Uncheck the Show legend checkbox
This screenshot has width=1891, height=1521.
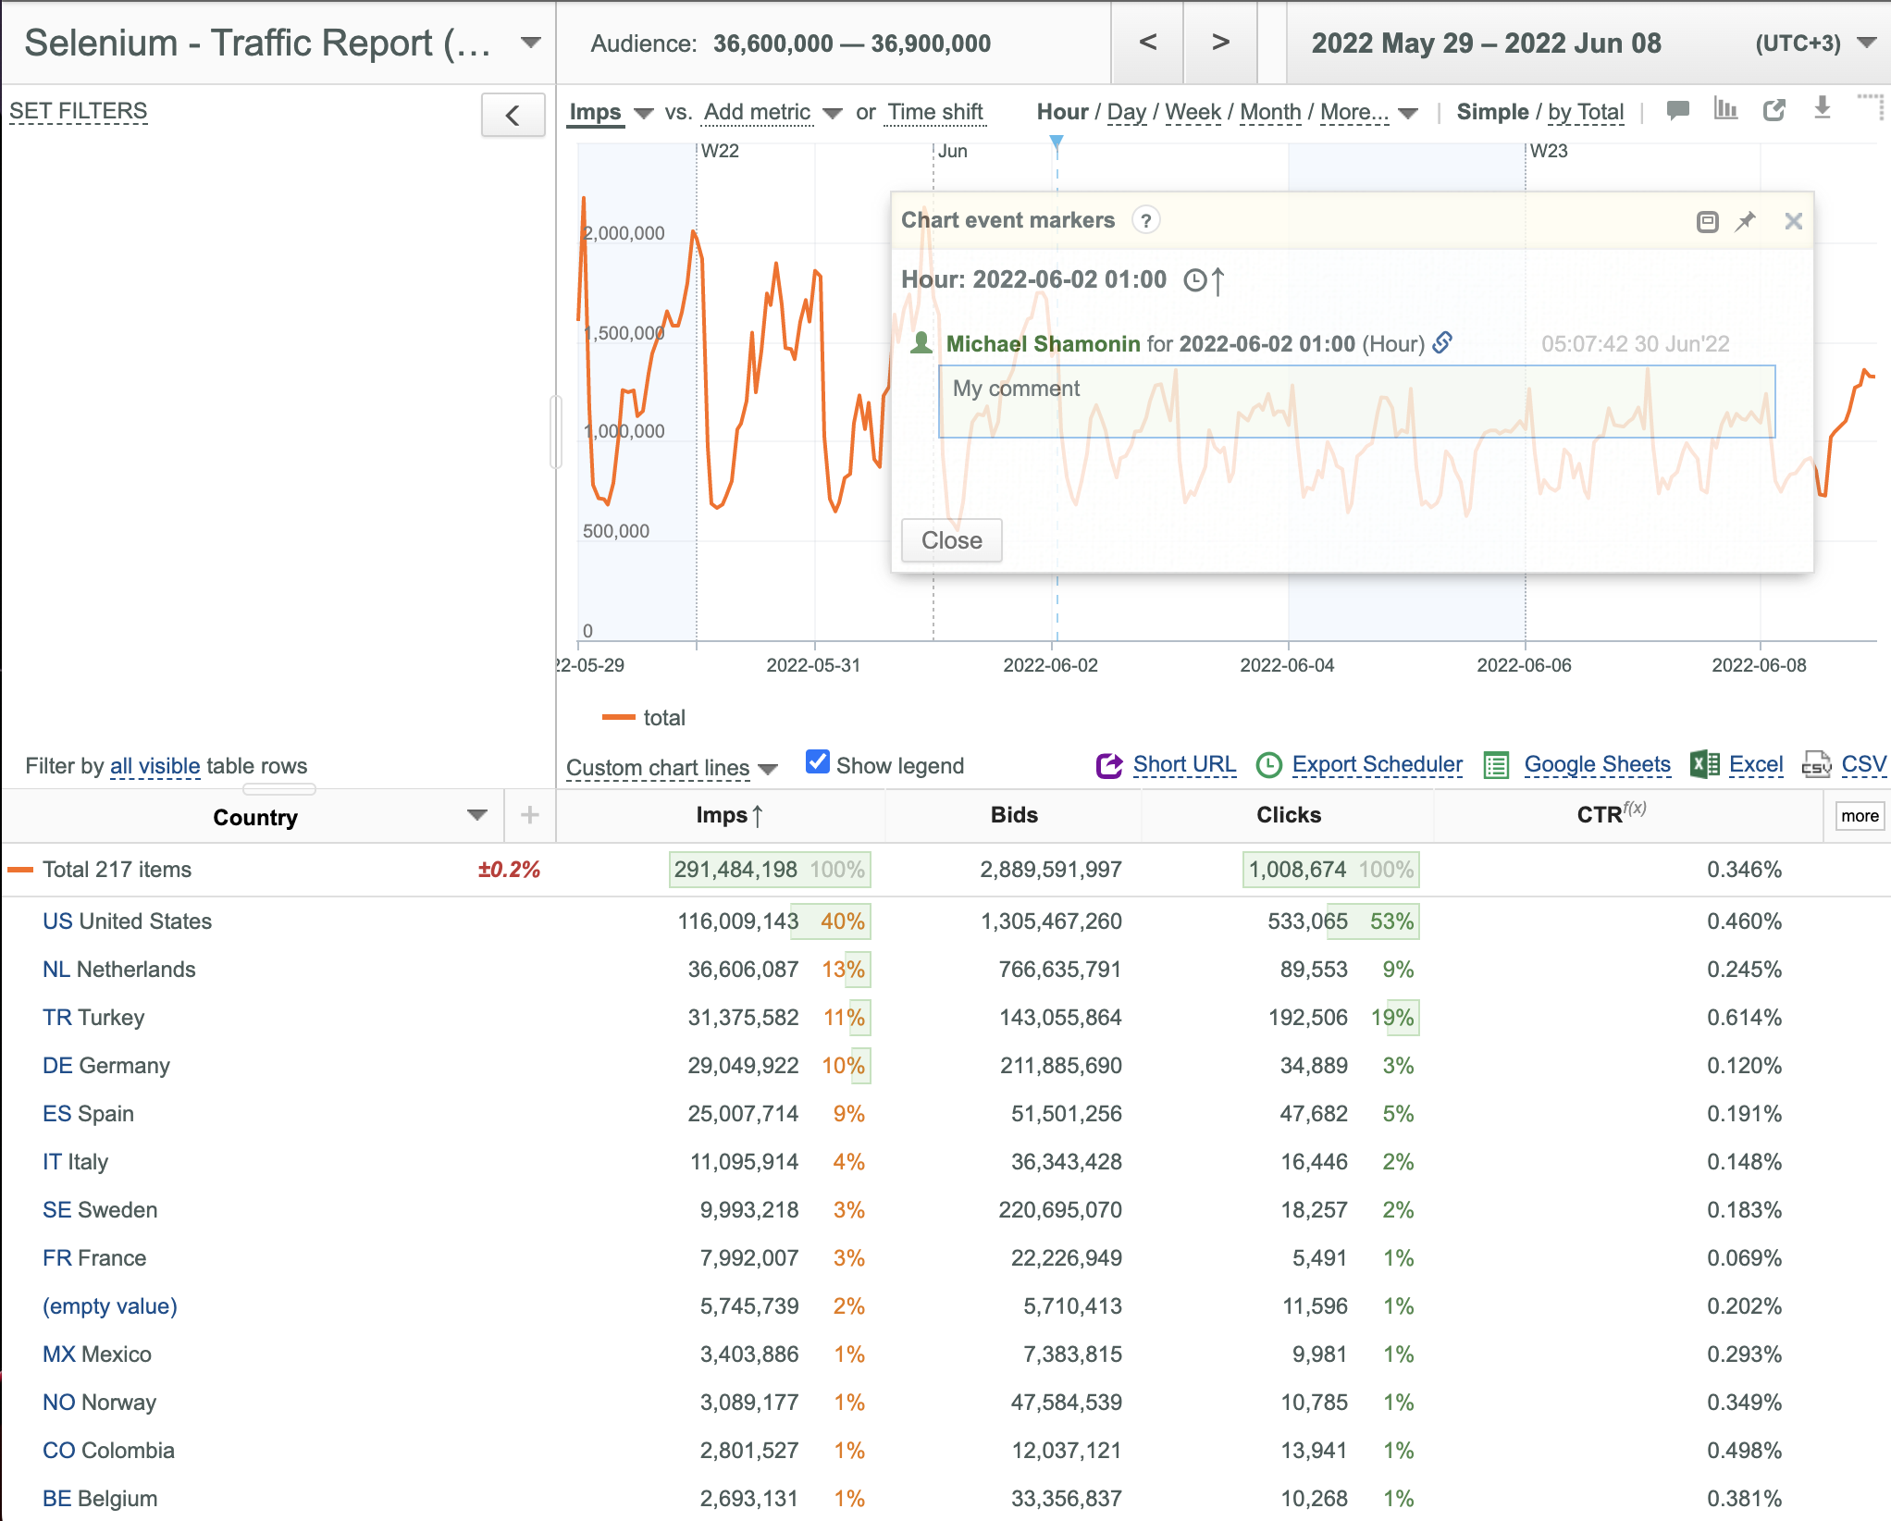818,762
